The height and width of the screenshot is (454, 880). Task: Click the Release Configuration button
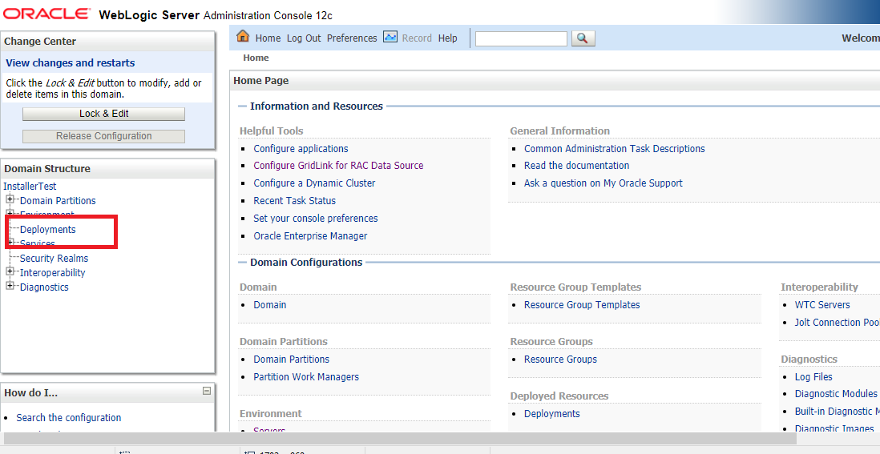(104, 136)
